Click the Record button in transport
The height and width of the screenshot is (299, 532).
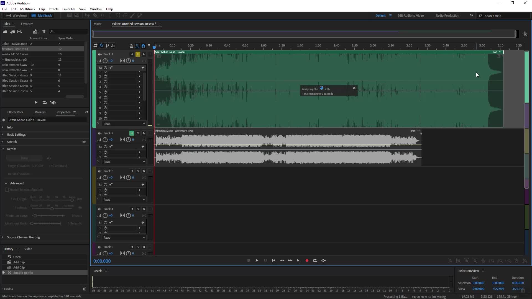coord(307,261)
